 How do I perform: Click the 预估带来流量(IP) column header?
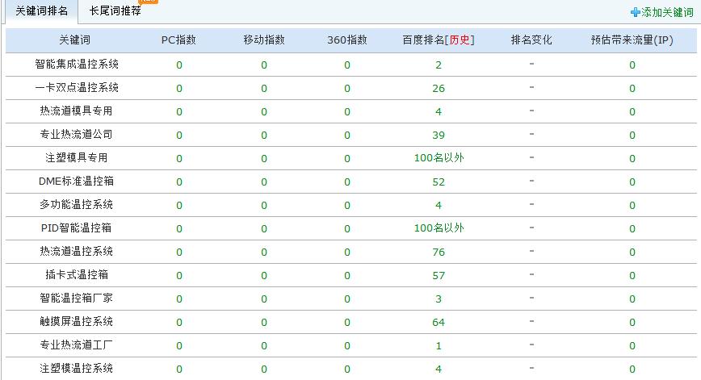pos(632,40)
